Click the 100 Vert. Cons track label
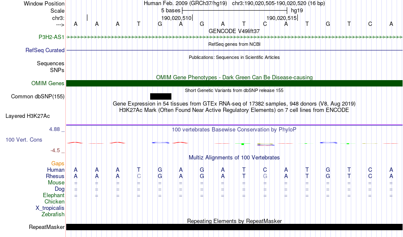Viewport: 403px width, 237px height. (24, 139)
